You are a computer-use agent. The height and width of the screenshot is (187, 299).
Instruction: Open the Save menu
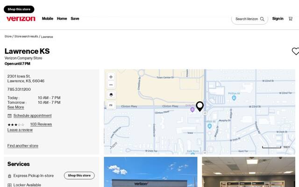75,19
